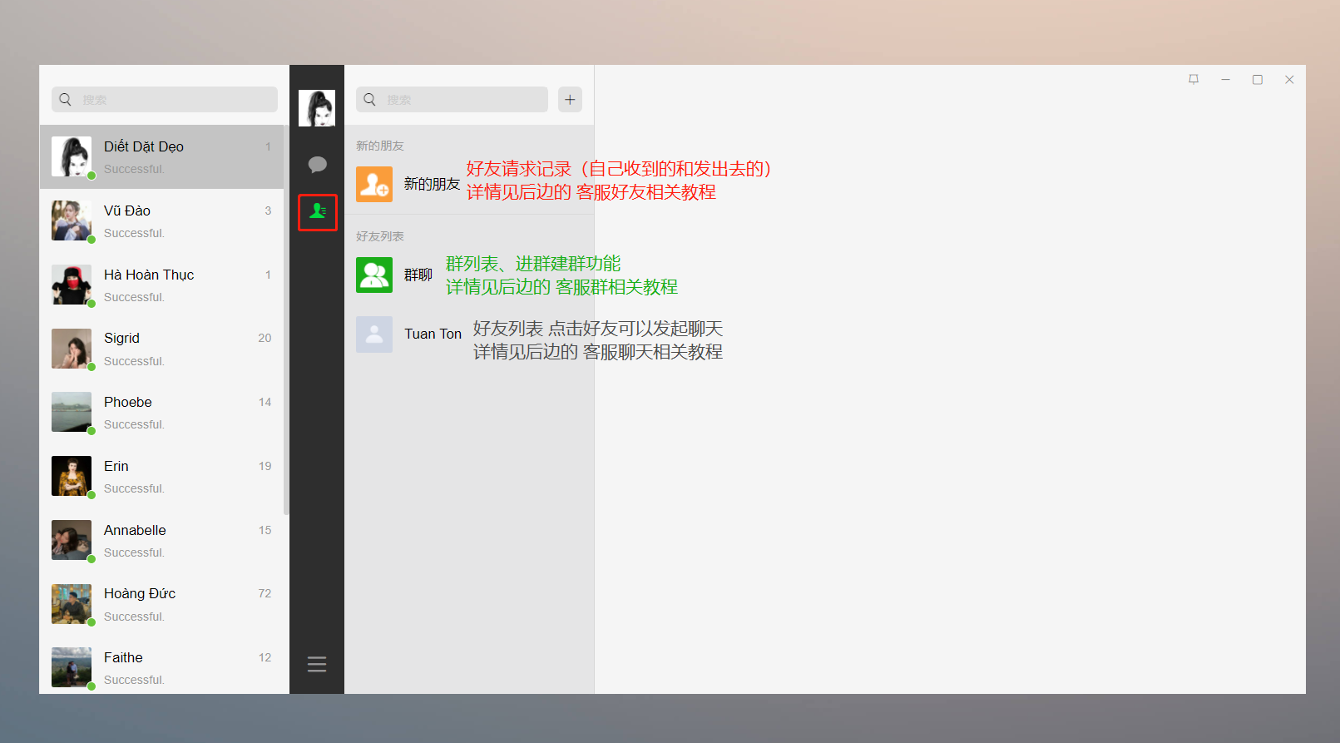
Task: Click the plus button to add contact
Action: (x=570, y=100)
